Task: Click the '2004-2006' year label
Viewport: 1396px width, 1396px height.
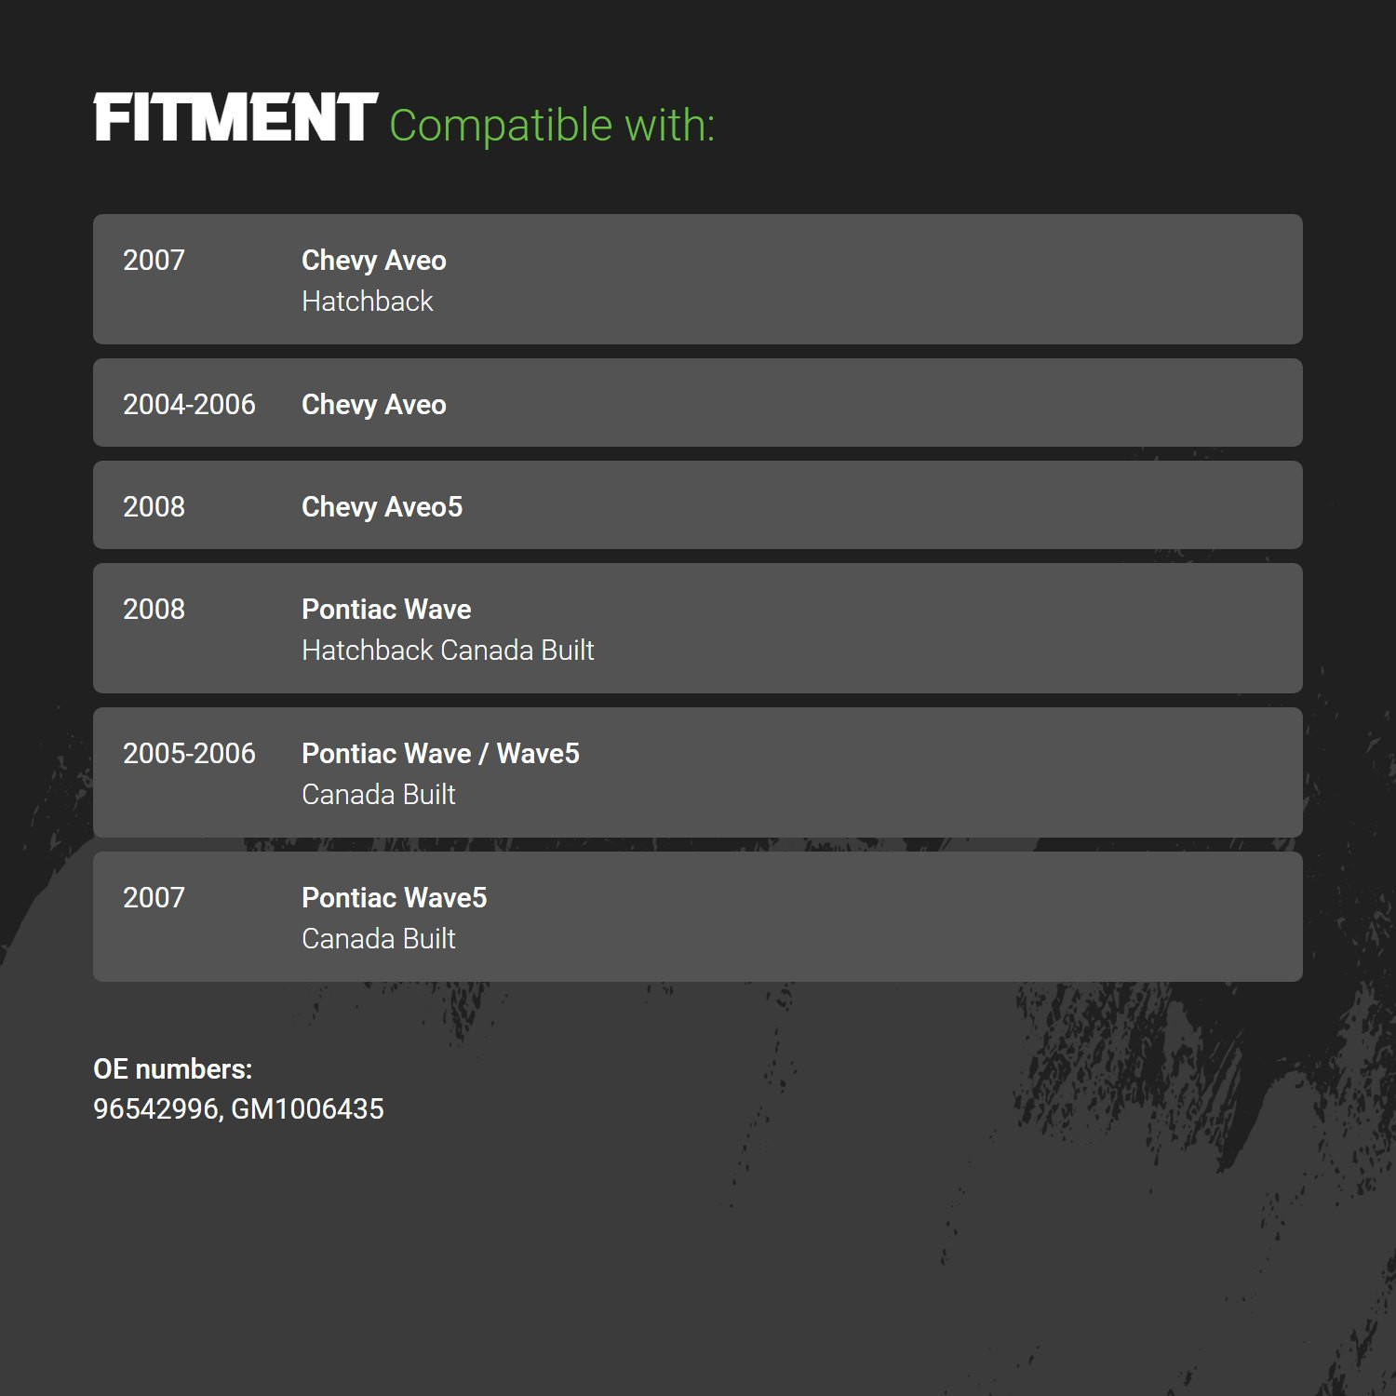Action: [x=189, y=405]
